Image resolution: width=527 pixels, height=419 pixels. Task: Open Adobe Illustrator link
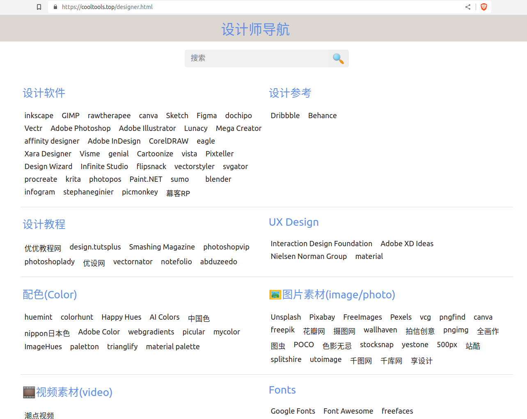tap(147, 128)
